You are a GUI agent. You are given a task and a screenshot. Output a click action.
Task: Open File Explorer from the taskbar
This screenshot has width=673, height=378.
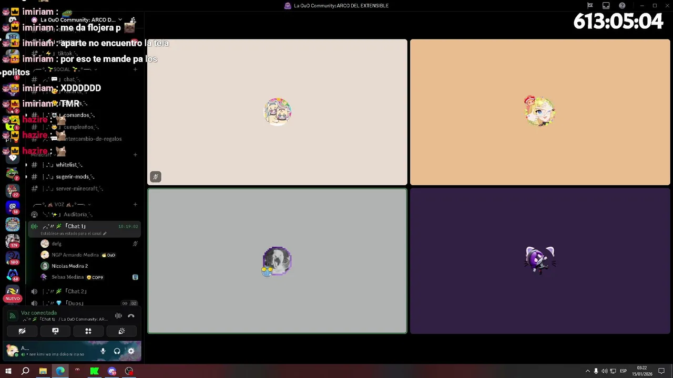tap(43, 371)
